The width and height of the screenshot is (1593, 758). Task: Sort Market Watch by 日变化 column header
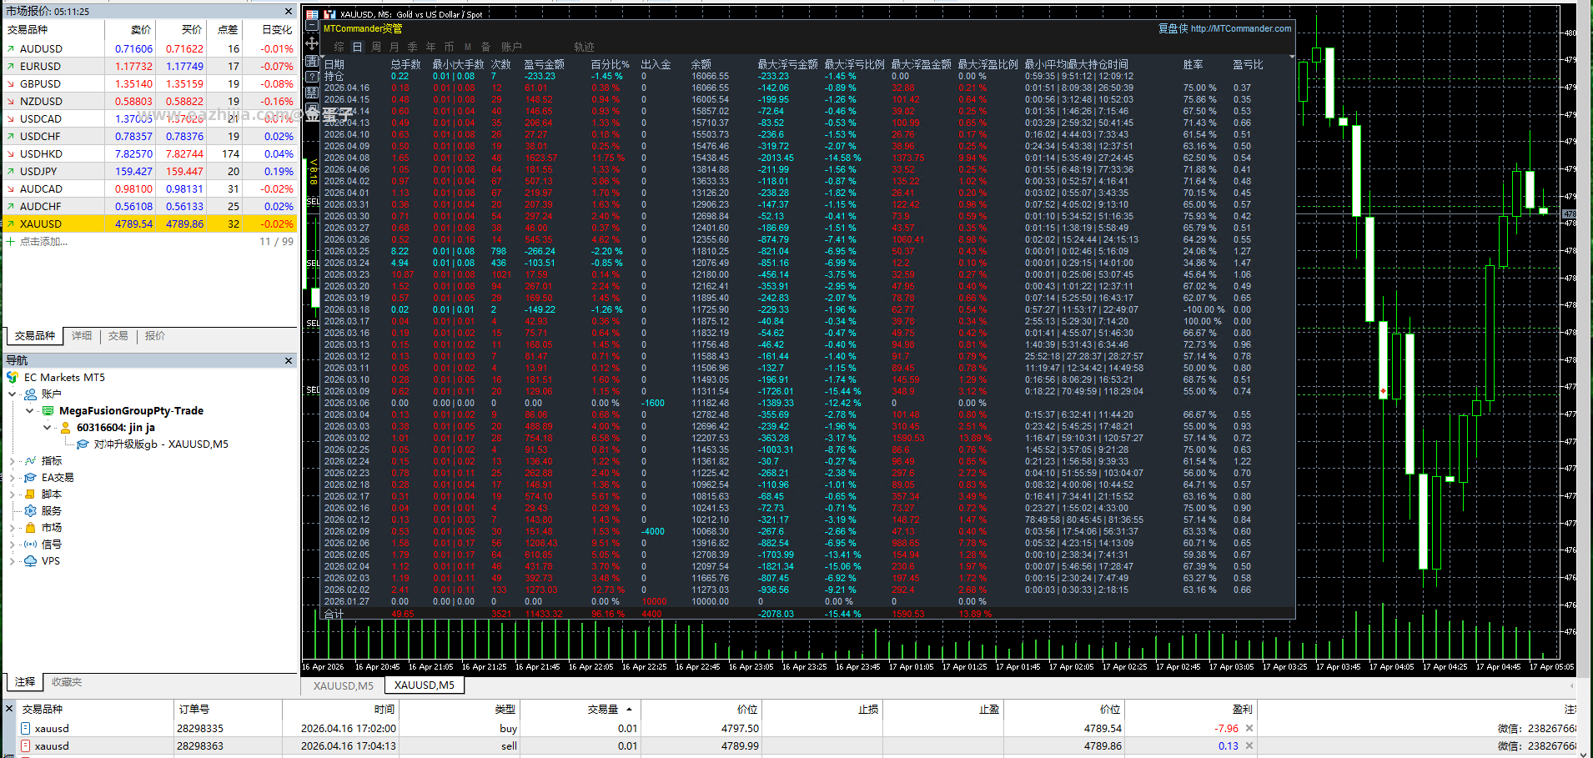(x=270, y=29)
